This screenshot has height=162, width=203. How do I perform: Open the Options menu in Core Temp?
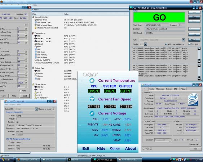pos(13,104)
